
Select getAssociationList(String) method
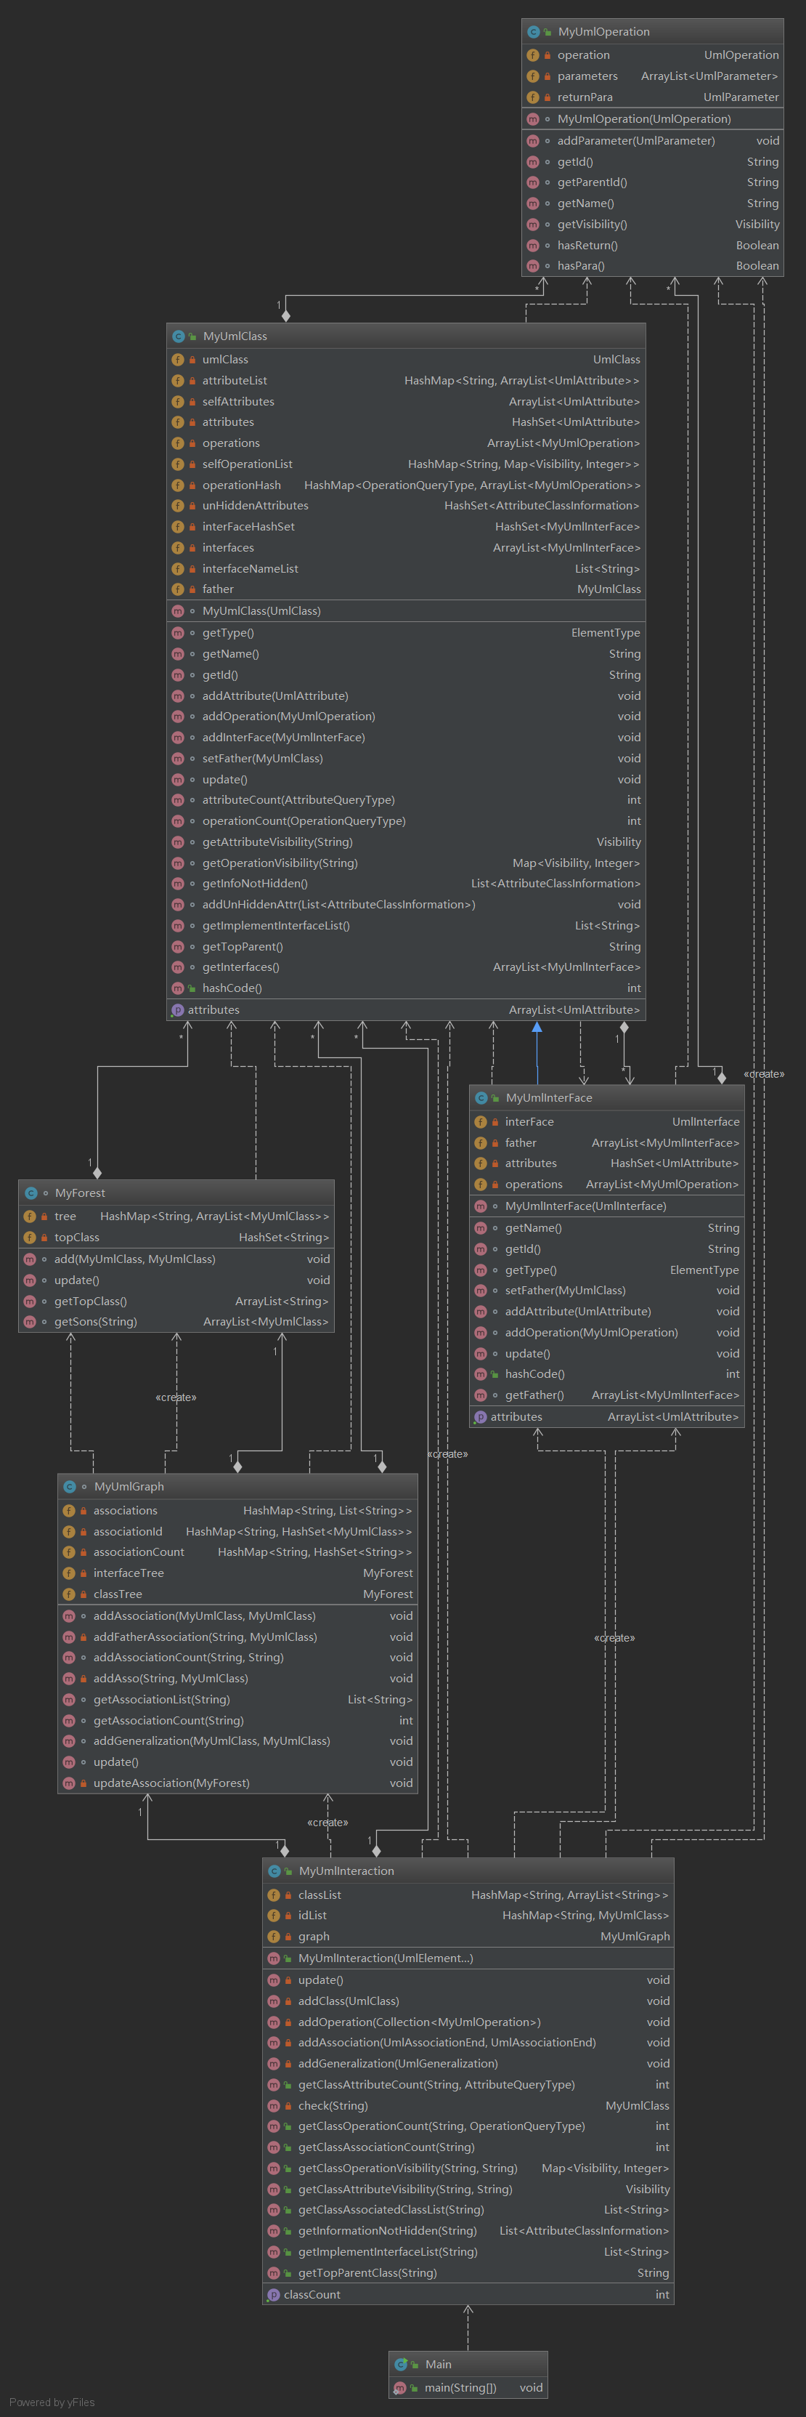(237, 1699)
